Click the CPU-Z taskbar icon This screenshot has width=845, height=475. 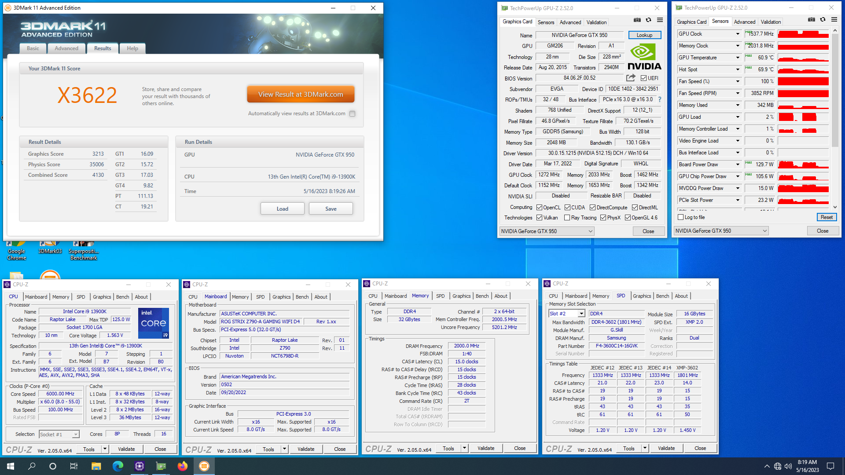[140, 466]
